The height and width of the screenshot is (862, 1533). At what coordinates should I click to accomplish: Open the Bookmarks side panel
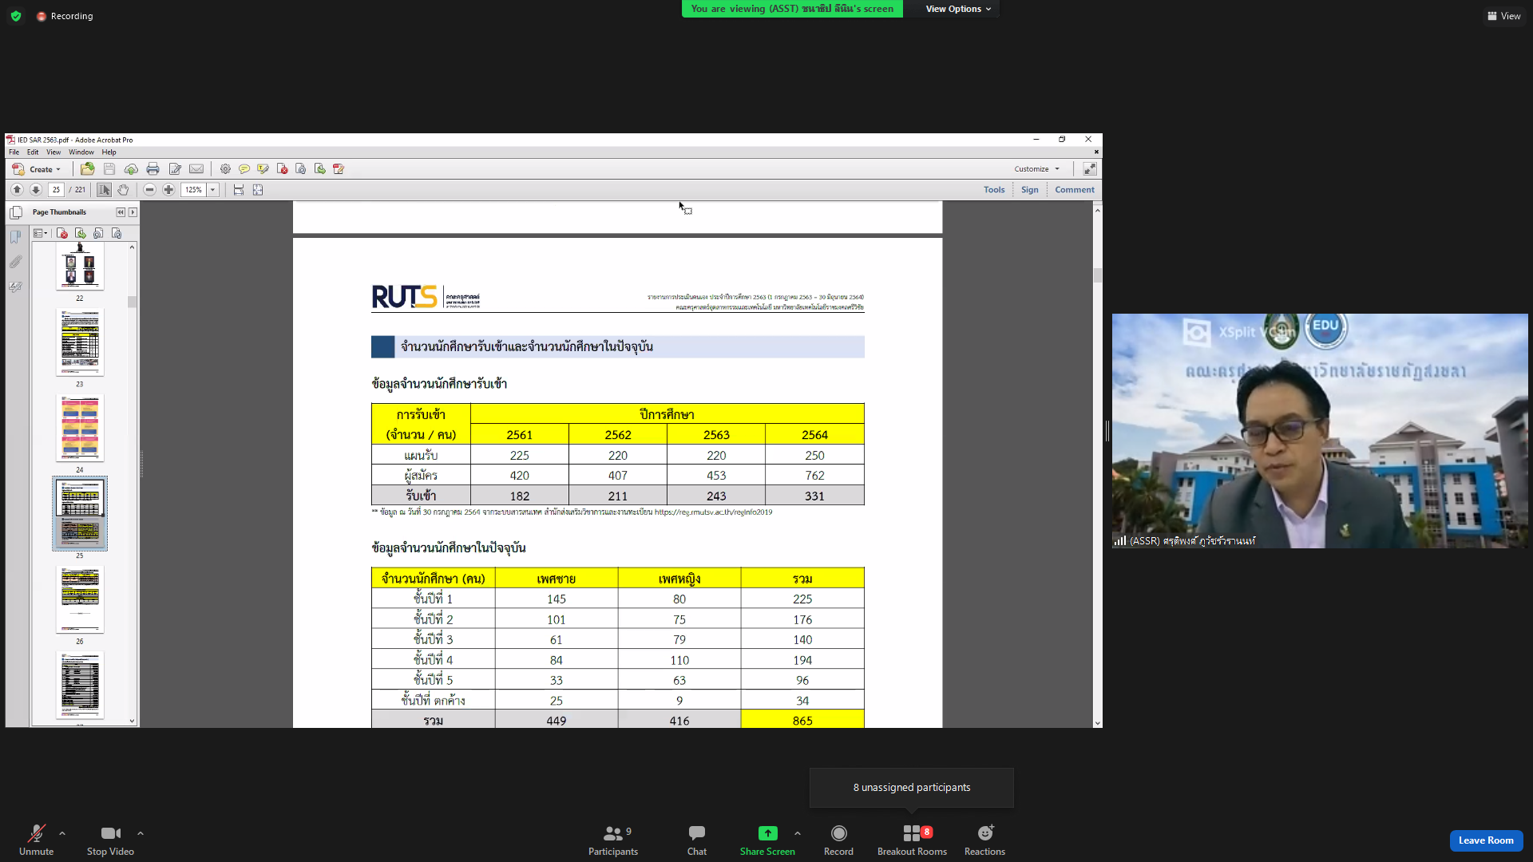click(16, 237)
